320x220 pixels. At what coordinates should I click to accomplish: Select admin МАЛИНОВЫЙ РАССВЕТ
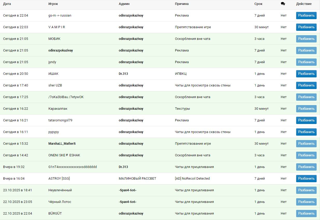pyautogui.click(x=137, y=179)
